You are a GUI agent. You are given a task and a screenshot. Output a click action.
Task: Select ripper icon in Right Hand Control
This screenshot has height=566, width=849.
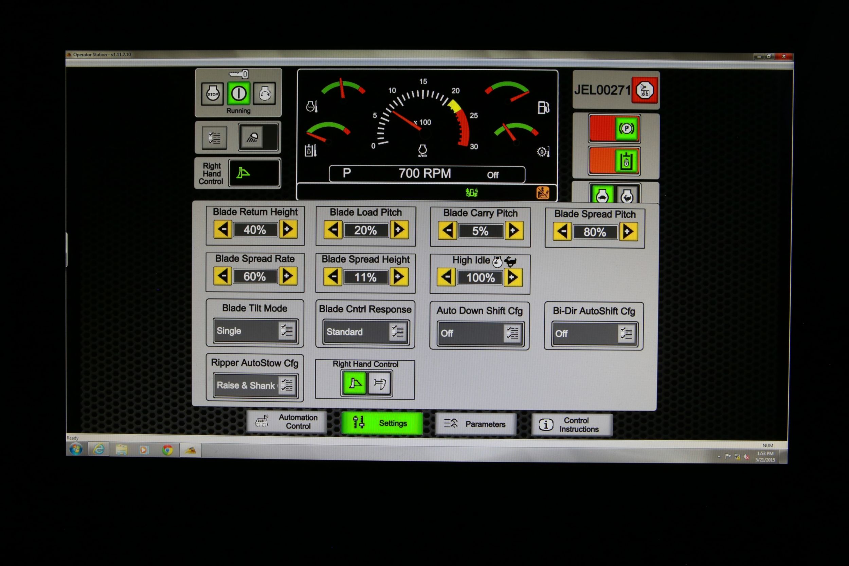point(380,383)
